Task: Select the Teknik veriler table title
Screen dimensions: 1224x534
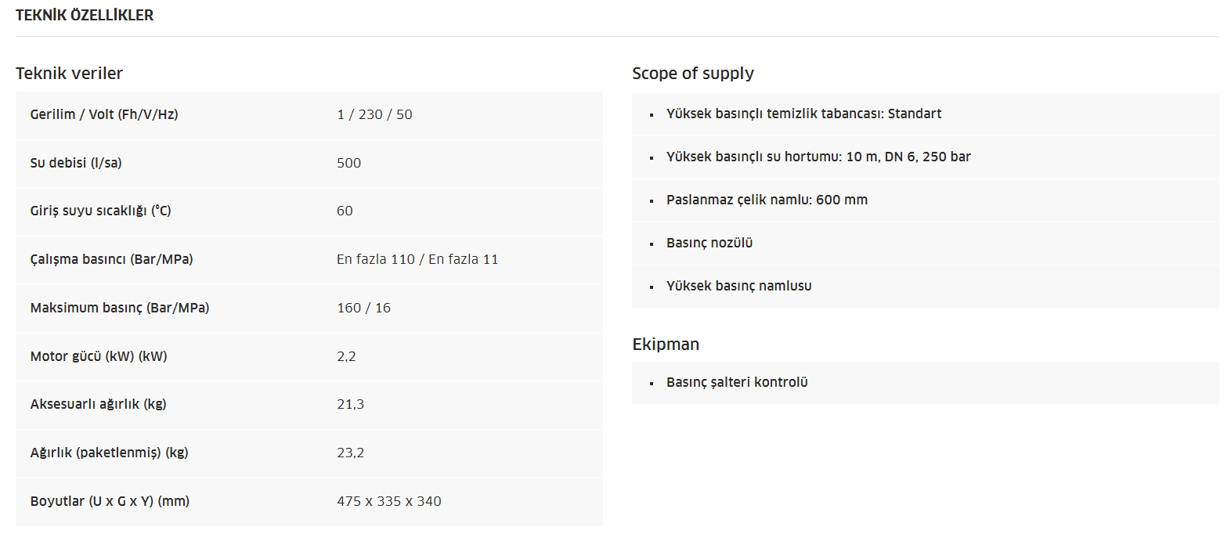Action: coord(69,74)
